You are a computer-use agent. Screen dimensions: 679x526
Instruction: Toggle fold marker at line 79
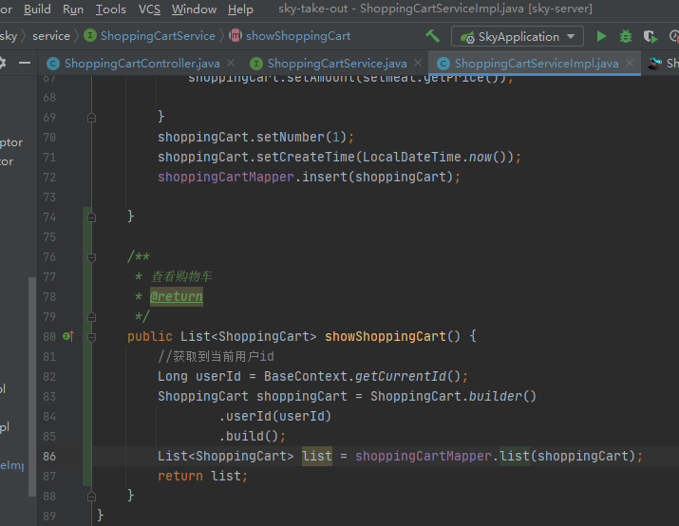91,317
